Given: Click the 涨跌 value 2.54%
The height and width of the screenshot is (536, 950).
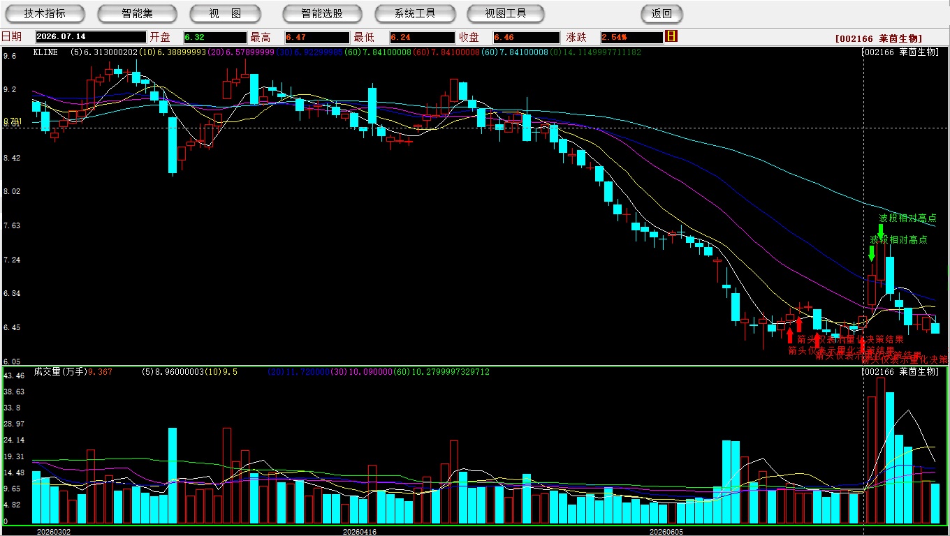Looking at the screenshot, I should click(631, 37).
